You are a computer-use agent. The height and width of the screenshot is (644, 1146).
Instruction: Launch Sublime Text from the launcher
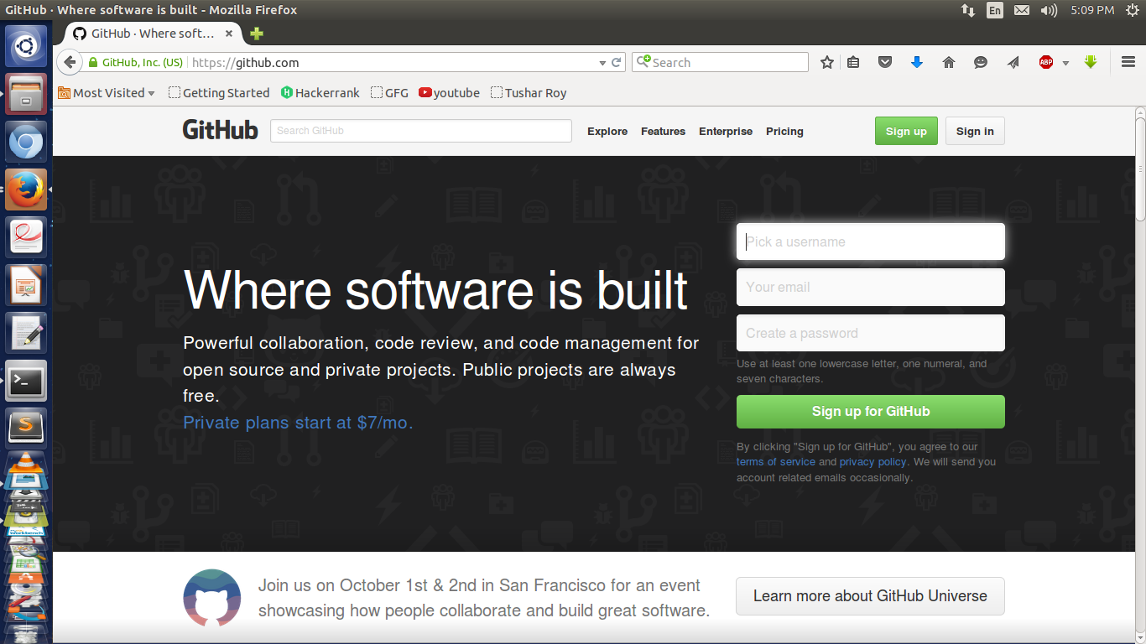pyautogui.click(x=26, y=428)
